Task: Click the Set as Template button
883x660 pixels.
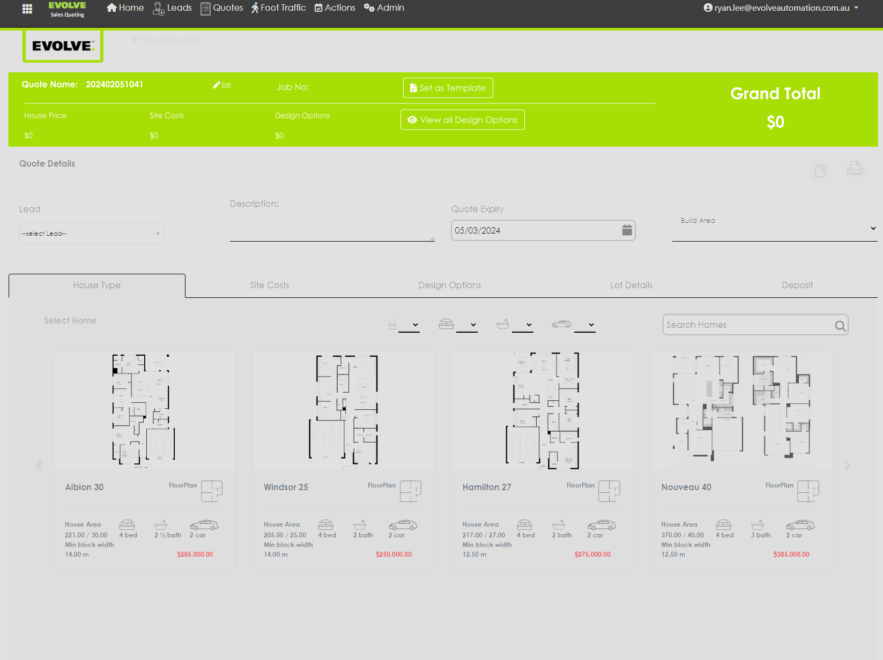Action: (x=448, y=88)
